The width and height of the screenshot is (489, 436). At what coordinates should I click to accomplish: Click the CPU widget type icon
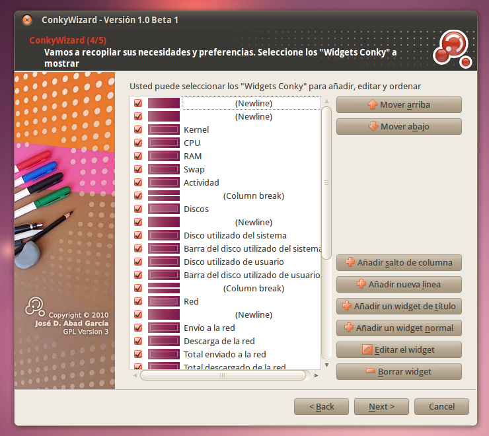pos(164,143)
